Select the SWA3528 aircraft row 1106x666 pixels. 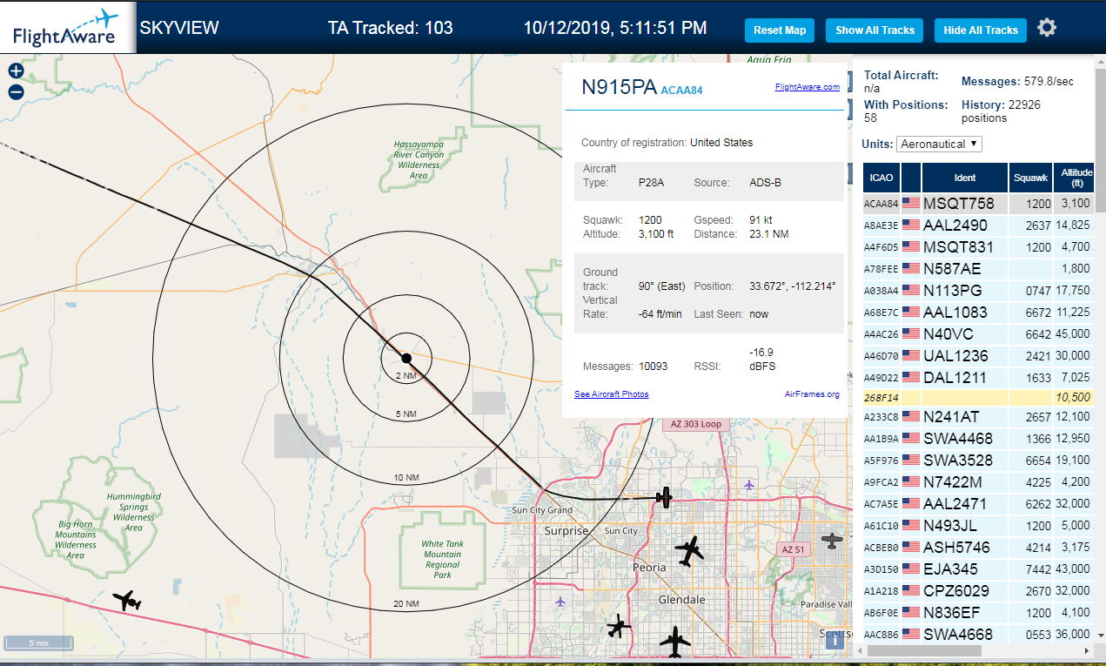tap(978, 461)
